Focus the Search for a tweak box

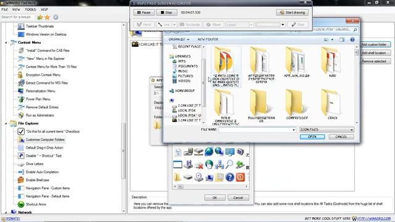click(x=17, y=17)
